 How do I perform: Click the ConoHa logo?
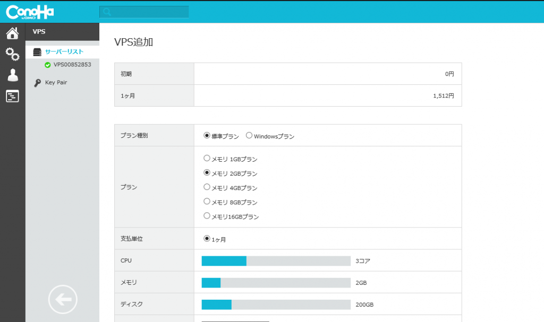[x=30, y=12]
